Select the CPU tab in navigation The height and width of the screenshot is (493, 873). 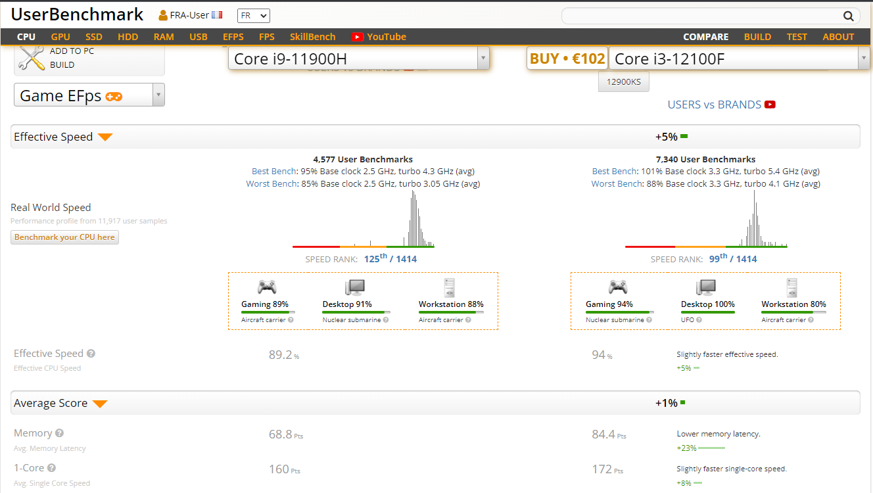(x=26, y=37)
